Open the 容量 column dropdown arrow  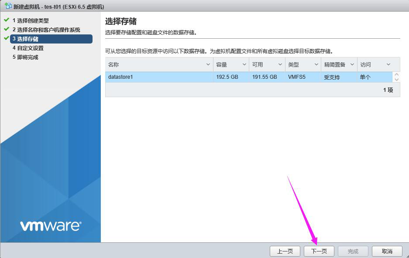pyautogui.click(x=244, y=64)
